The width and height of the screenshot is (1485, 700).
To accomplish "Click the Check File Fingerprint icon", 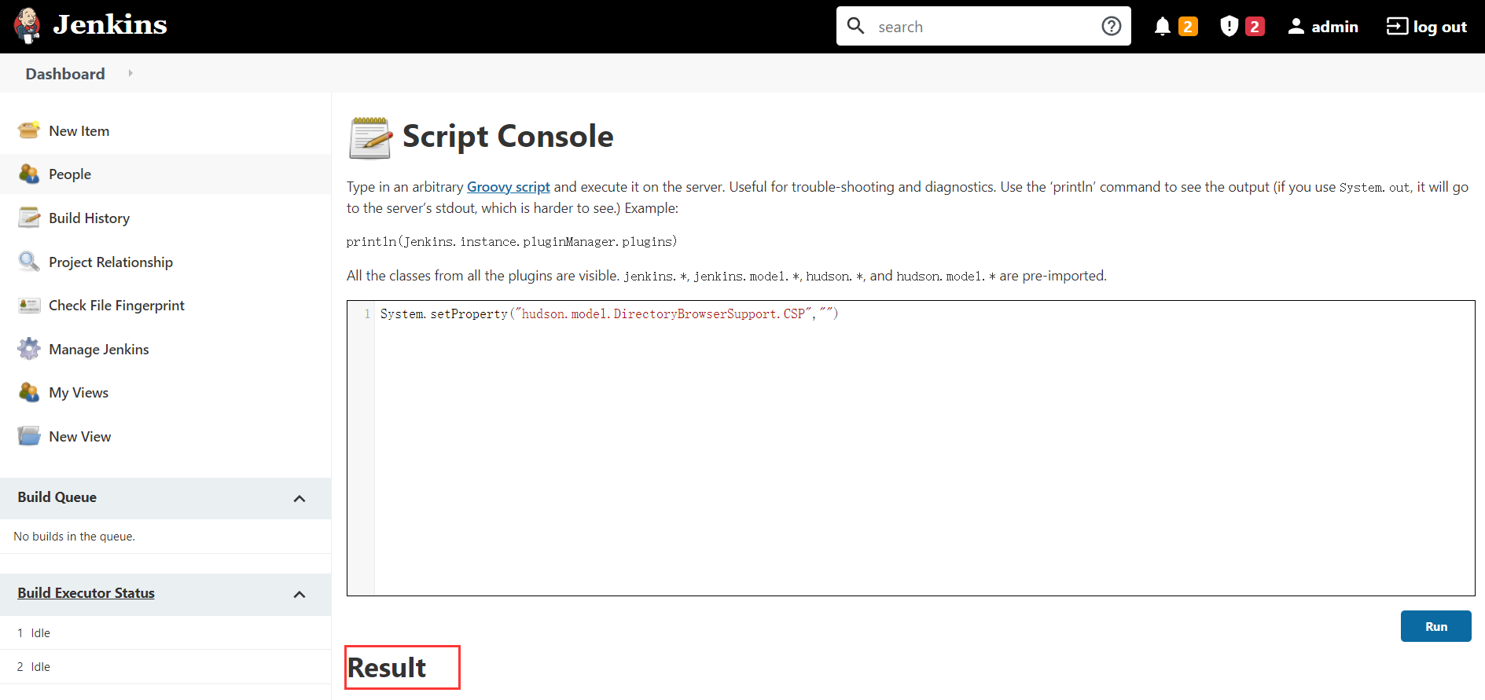I will pos(29,306).
